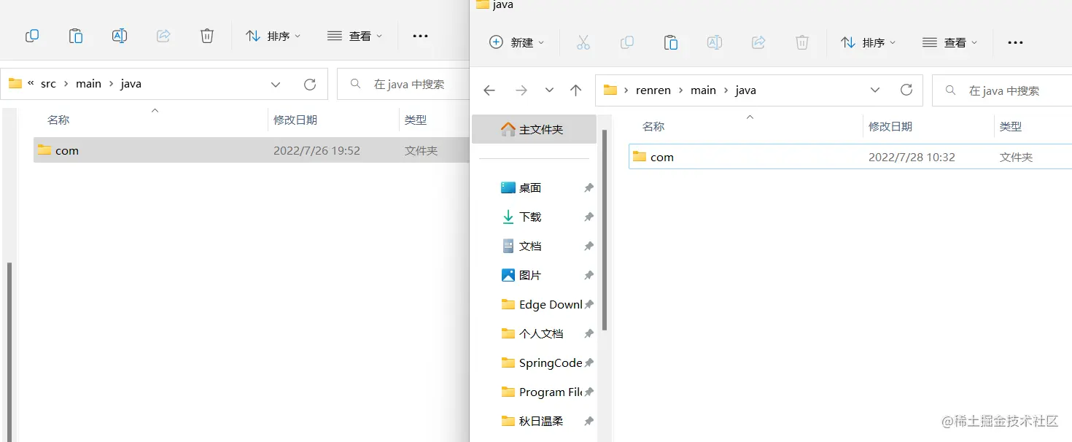1072x442 pixels.
Task: Click the Share icon in the right window toolbar
Action: pyautogui.click(x=758, y=42)
